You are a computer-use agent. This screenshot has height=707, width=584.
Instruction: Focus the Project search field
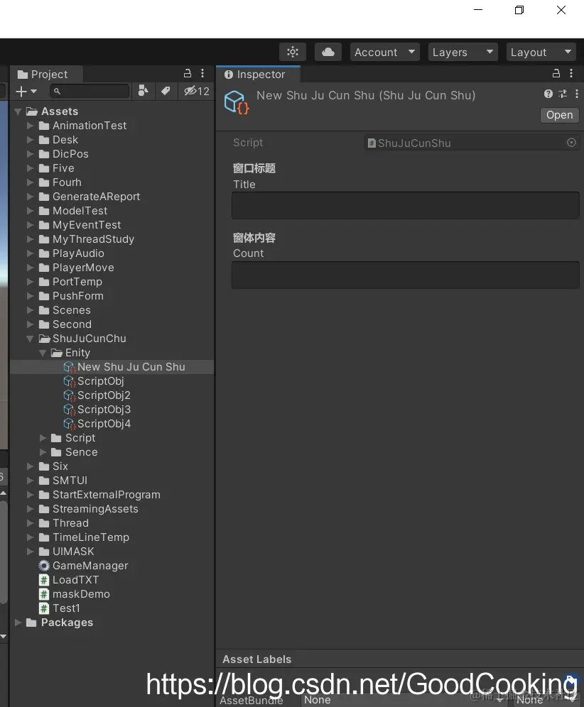90,91
